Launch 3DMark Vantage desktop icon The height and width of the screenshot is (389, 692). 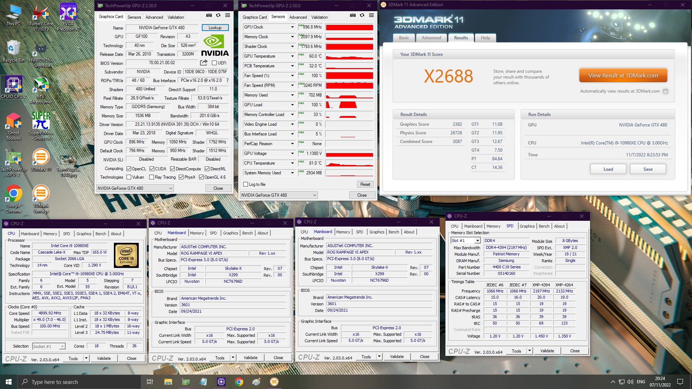tap(41, 199)
